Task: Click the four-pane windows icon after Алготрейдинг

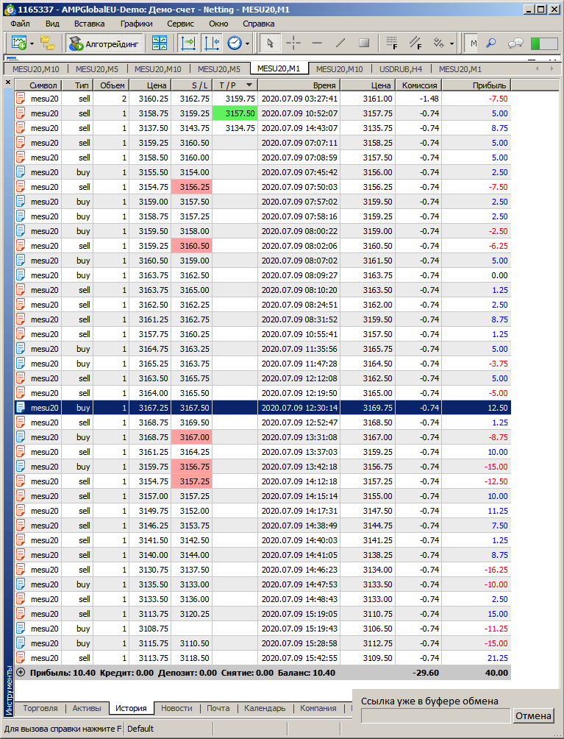Action: point(160,43)
